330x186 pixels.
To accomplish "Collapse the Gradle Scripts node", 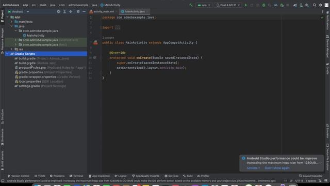I will [x=8, y=54].
